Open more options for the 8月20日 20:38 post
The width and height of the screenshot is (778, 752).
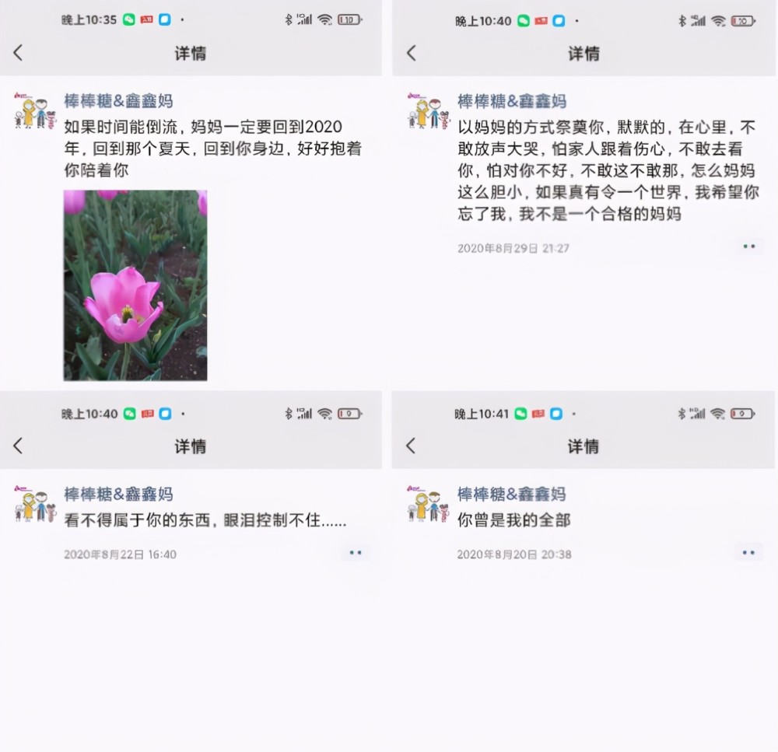[x=748, y=553]
